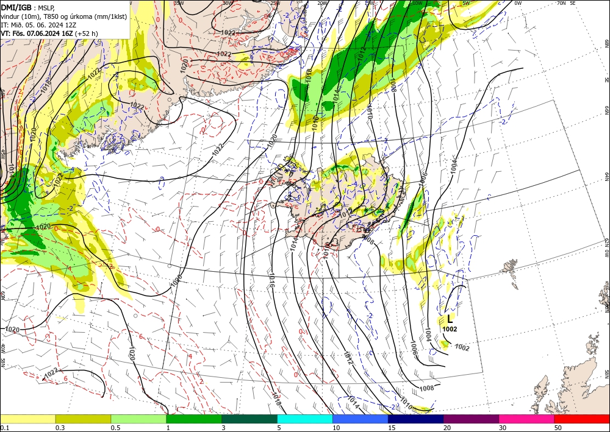Click the navy 15–20 legend swatch
Screen dimensions: 610x432
[416, 419]
